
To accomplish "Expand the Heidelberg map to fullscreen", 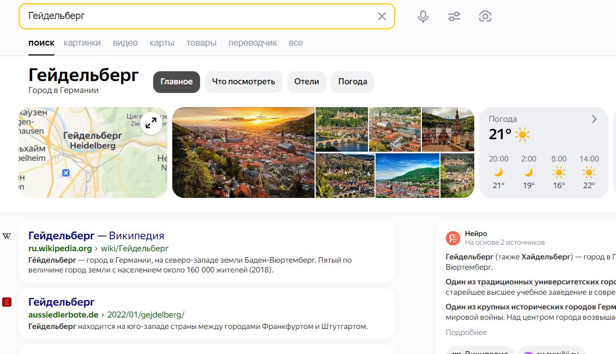I will 151,123.
